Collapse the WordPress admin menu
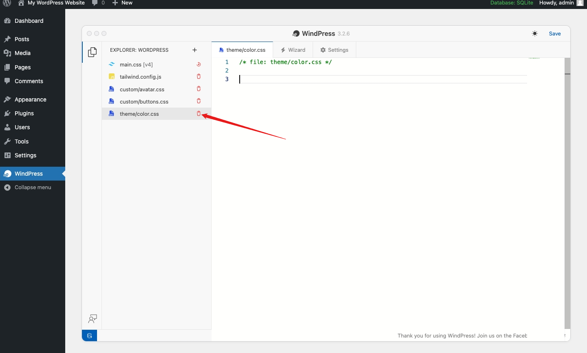The height and width of the screenshot is (353, 587). point(33,188)
